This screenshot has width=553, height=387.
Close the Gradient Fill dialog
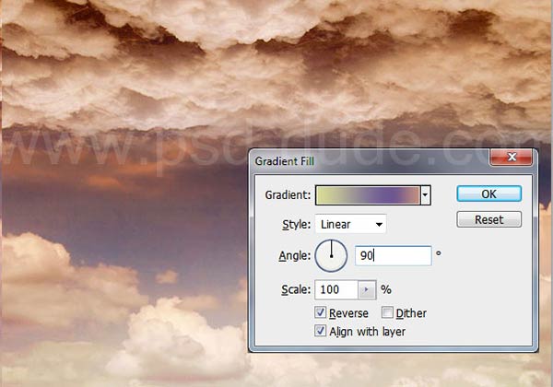pyautogui.click(x=511, y=158)
